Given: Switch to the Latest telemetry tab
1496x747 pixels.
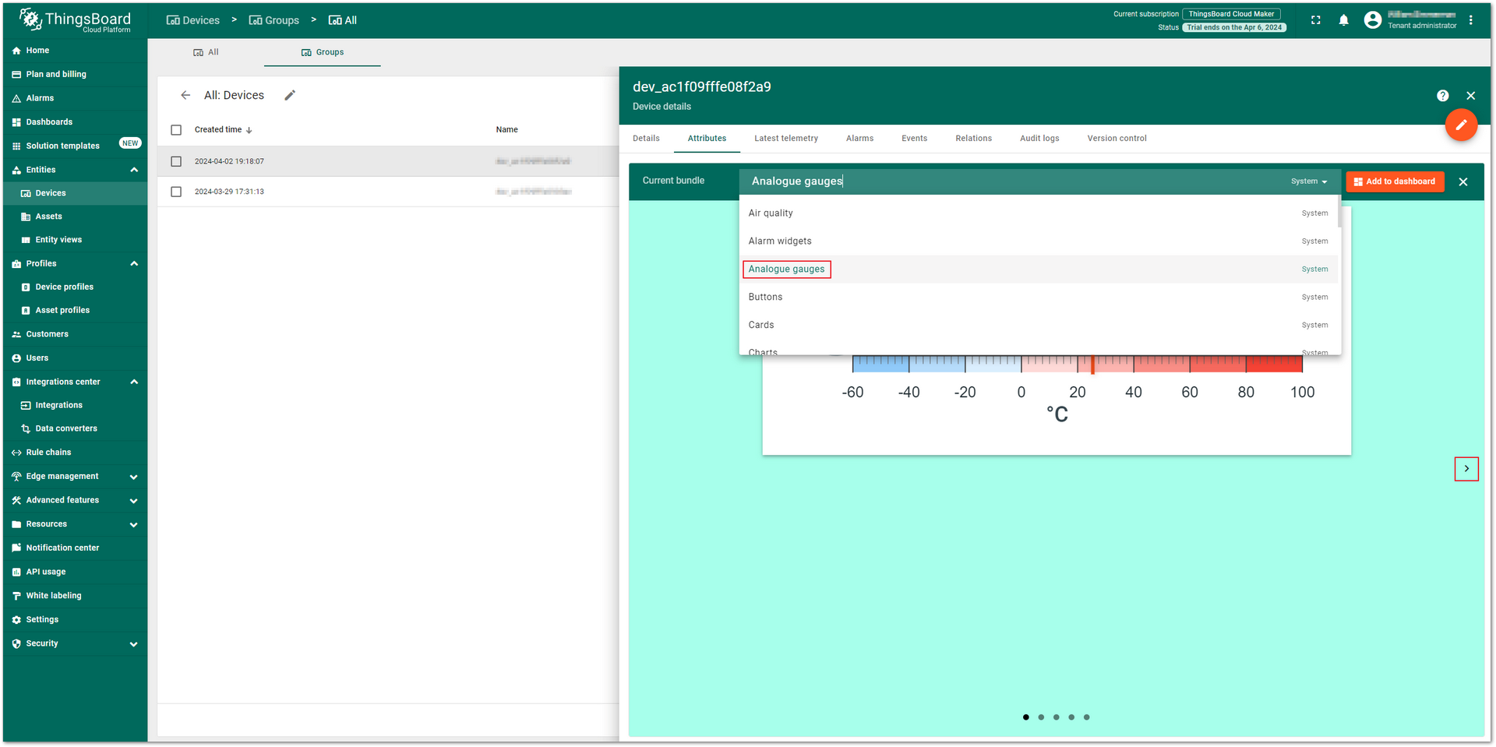Looking at the screenshot, I should 786,139.
